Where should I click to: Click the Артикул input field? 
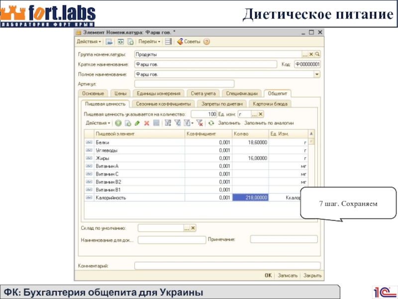(x=184, y=84)
